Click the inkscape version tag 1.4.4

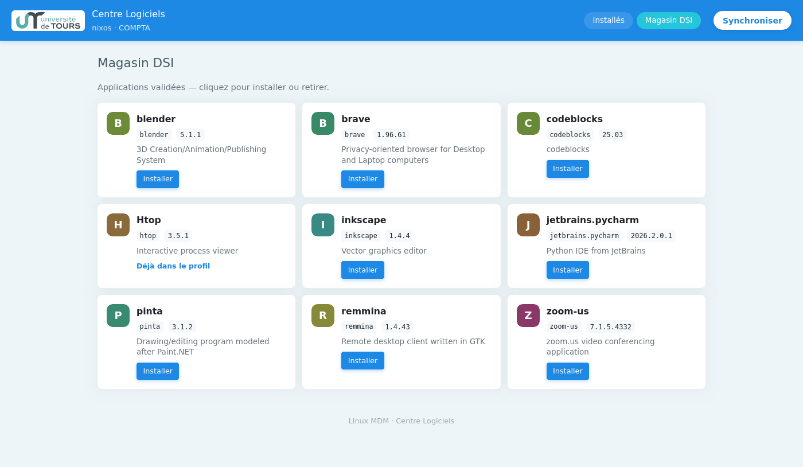coord(399,236)
